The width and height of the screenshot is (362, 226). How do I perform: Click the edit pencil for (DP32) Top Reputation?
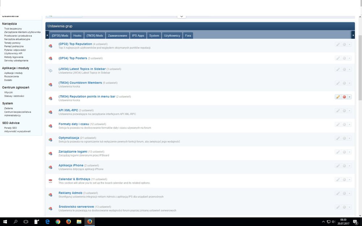338,44
